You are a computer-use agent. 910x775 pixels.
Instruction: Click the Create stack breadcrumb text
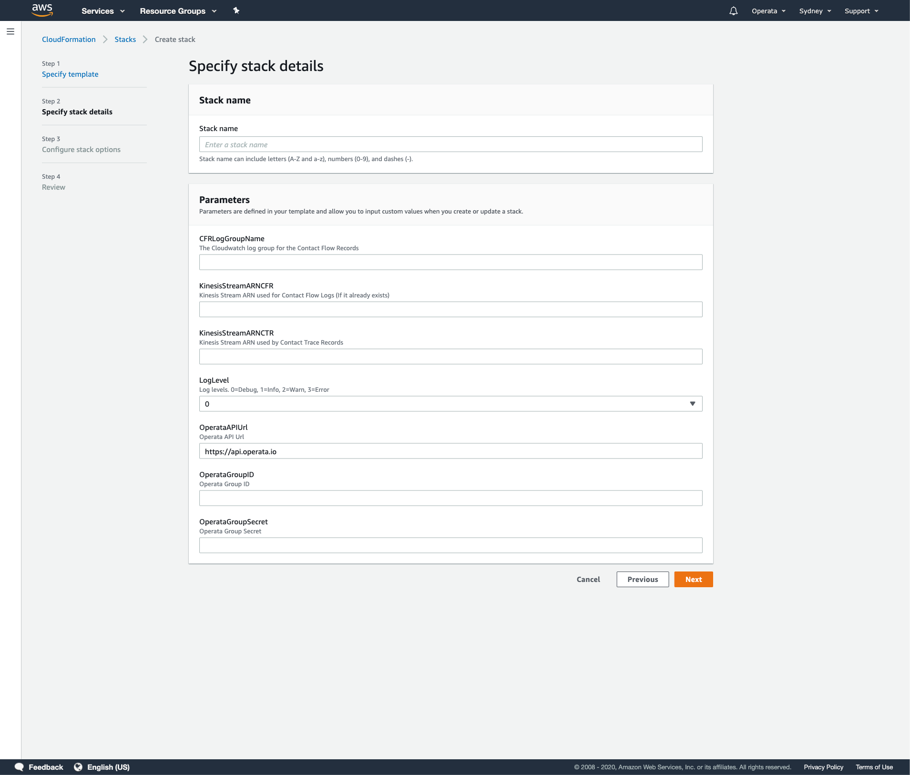pos(175,40)
